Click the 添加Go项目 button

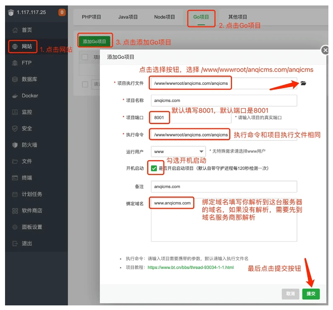click(95, 42)
